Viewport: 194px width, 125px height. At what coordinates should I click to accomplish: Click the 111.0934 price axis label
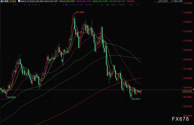coord(188,41)
